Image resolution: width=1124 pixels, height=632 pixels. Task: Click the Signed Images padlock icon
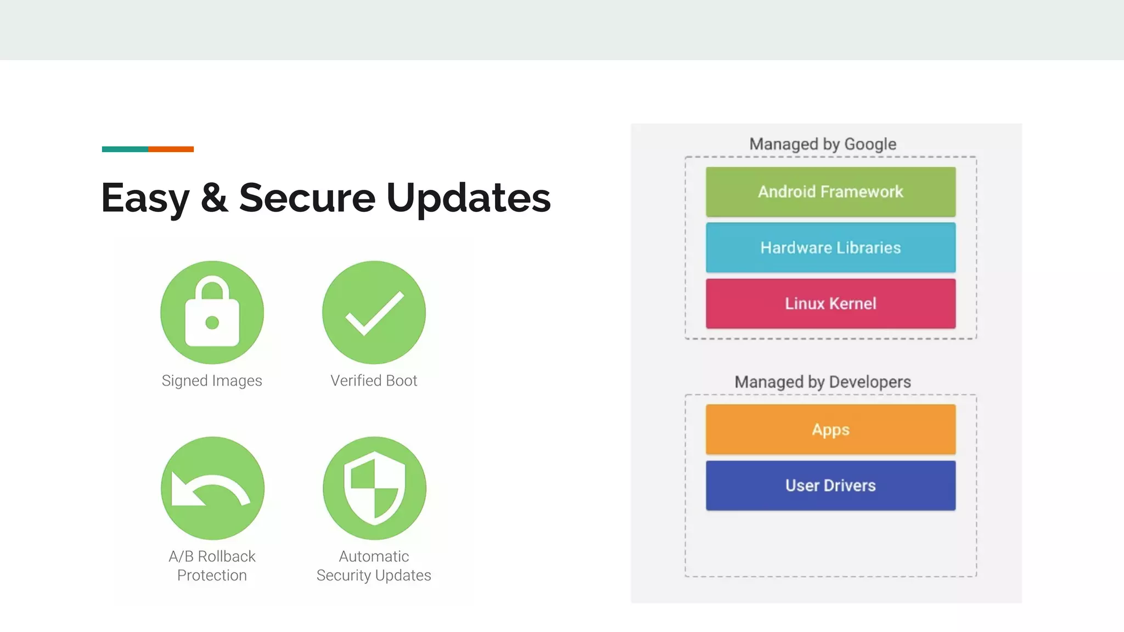[x=212, y=312]
